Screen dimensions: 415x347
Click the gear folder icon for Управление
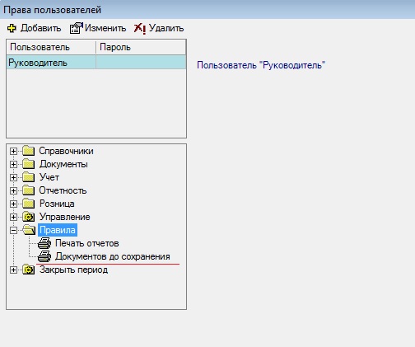click(28, 217)
